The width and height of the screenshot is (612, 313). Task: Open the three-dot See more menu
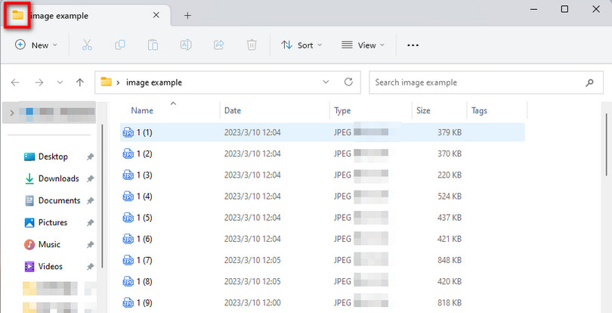pos(413,45)
